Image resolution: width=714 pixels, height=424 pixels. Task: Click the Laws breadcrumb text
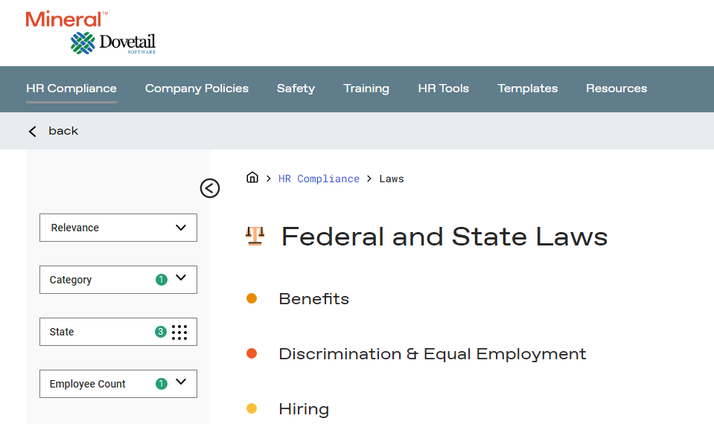pyautogui.click(x=392, y=179)
